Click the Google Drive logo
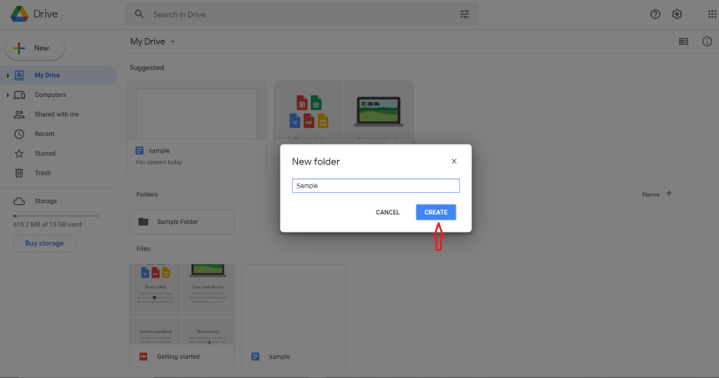Screen dimensions: 719x378 19,14
